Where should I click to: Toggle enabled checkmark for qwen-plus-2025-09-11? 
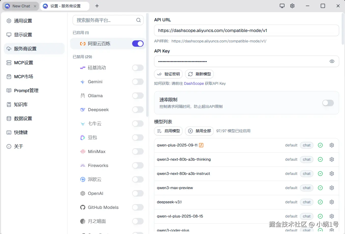pyautogui.click(x=320, y=145)
